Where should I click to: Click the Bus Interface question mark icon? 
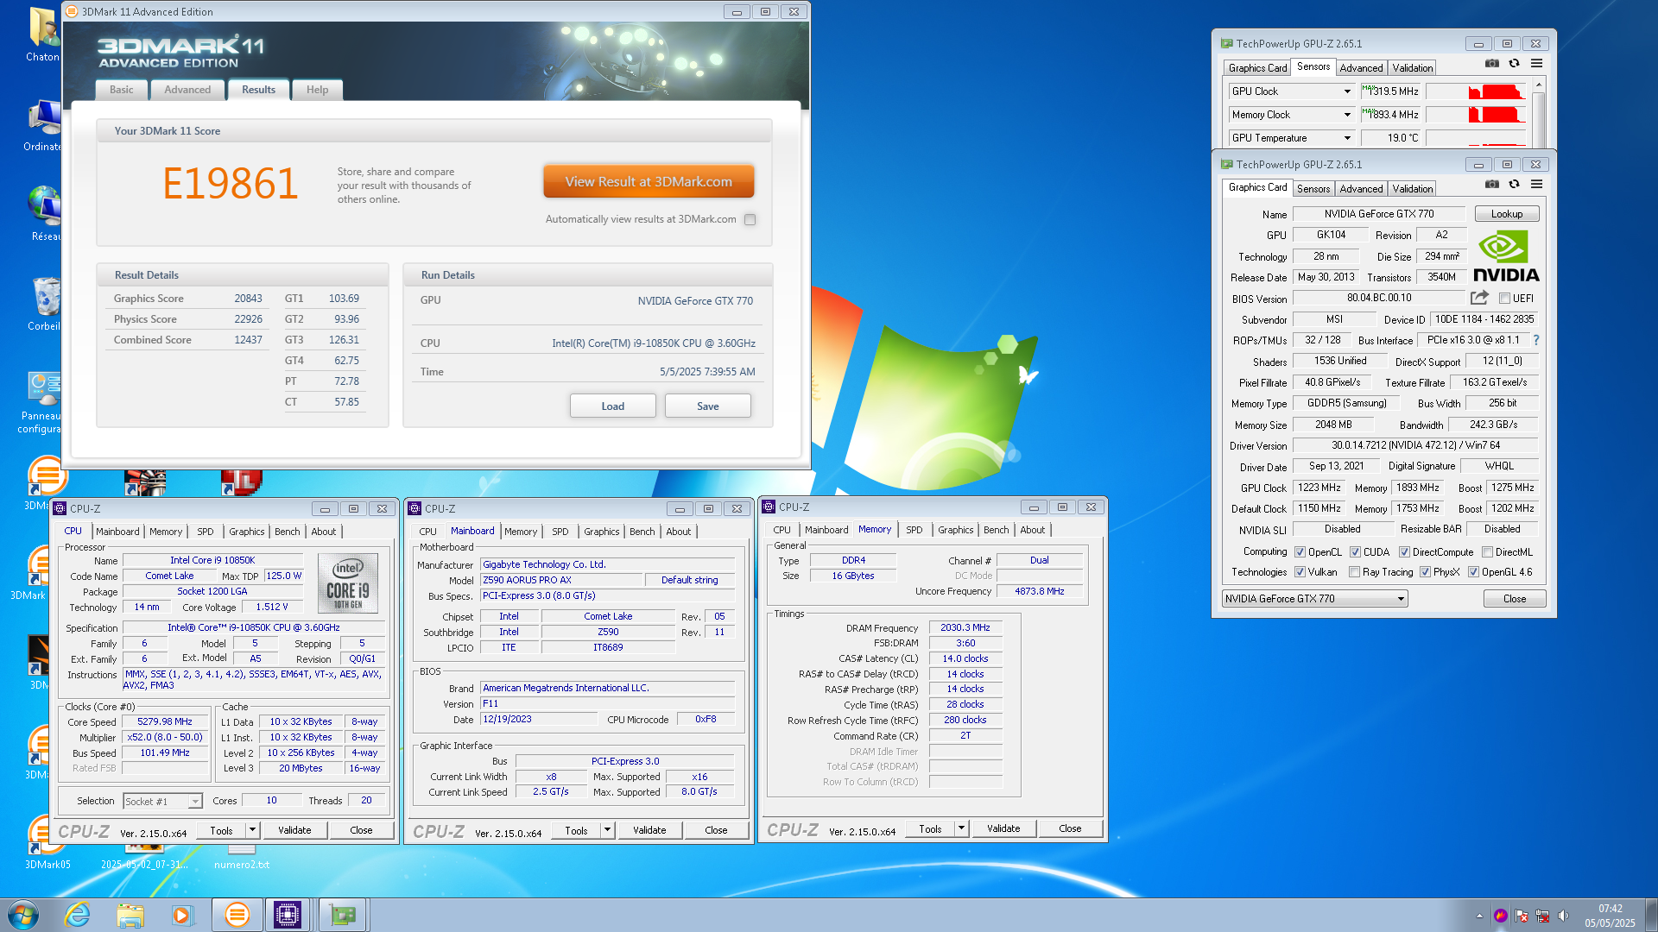tap(1536, 340)
